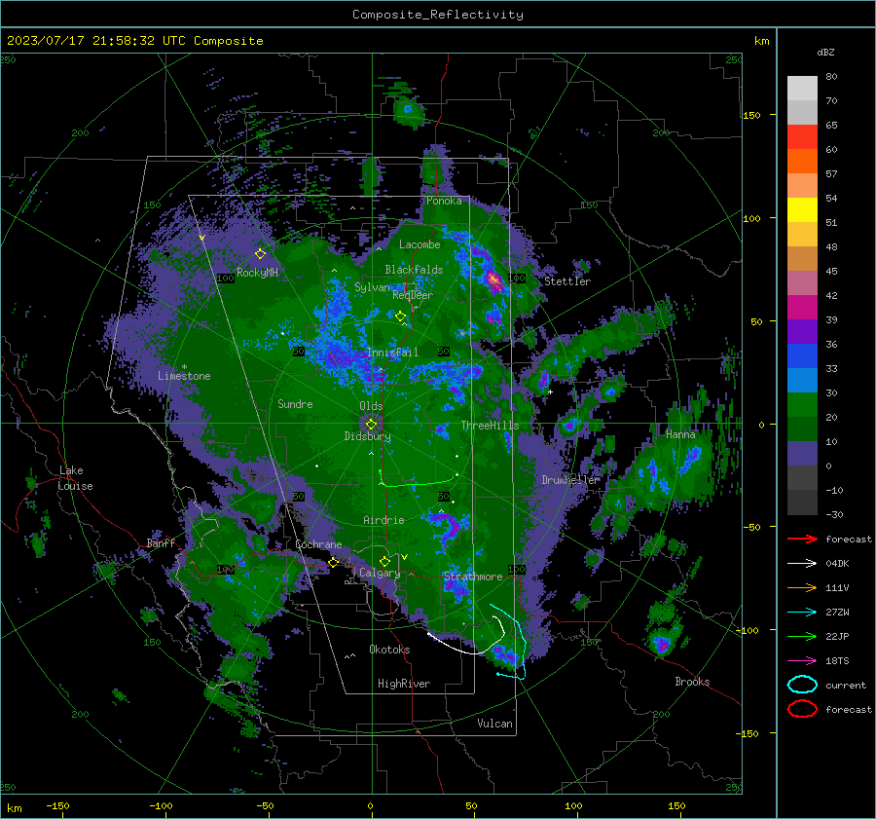Click the HighRiver label
This screenshot has width=876, height=819.
(404, 684)
